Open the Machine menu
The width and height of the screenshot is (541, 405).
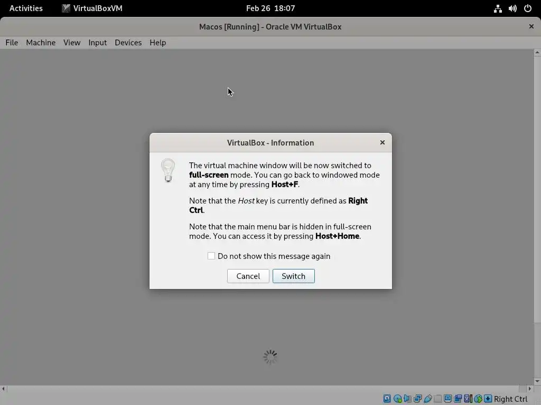tap(41, 42)
